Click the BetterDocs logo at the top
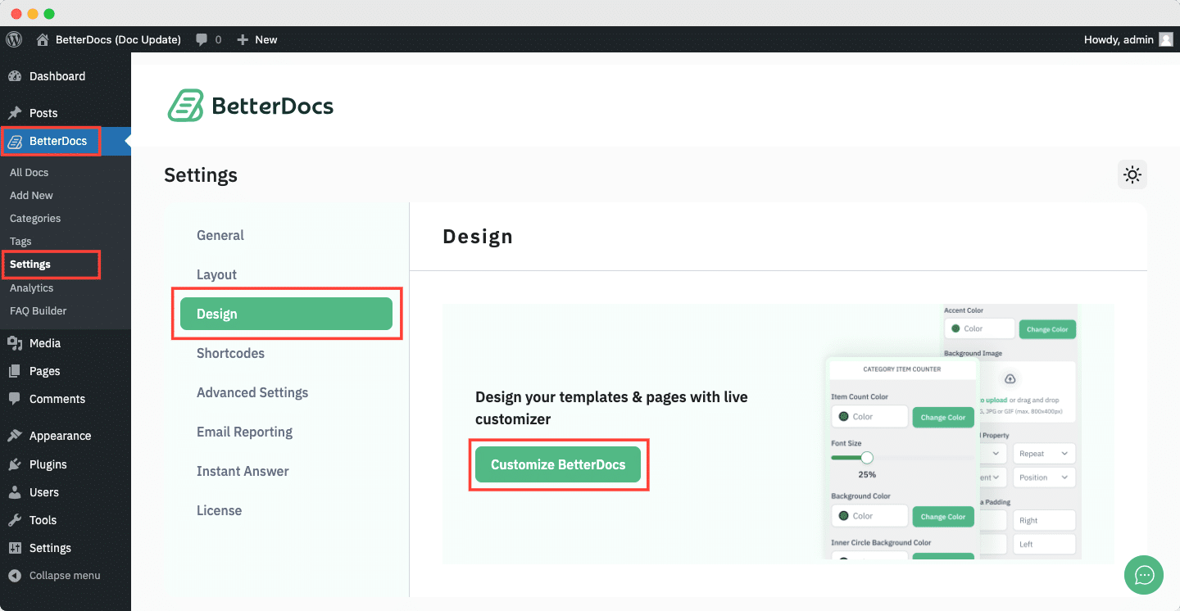Viewport: 1180px width, 611px height. point(250,105)
